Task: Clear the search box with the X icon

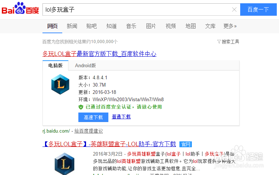Action: [234, 9]
